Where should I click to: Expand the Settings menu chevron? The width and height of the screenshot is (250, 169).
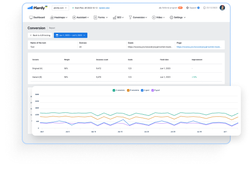click(185, 18)
